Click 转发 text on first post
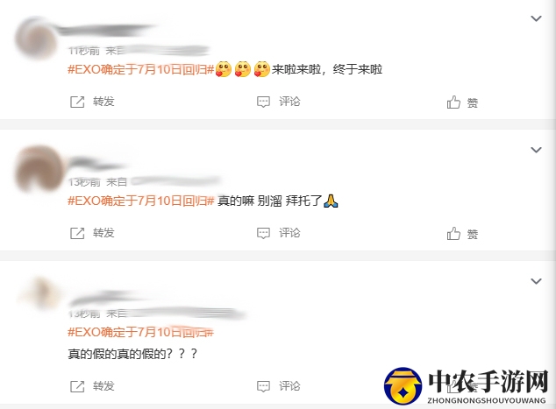Viewport: 556px width, 409px height. click(x=103, y=102)
